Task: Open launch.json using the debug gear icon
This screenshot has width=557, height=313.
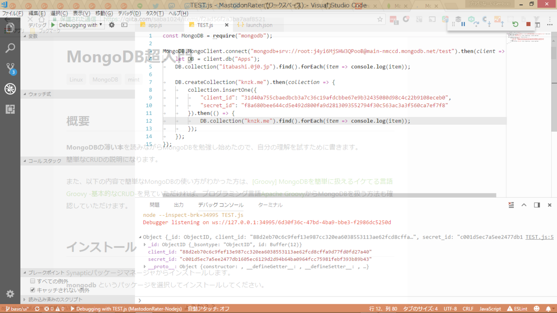Action: click(x=112, y=25)
